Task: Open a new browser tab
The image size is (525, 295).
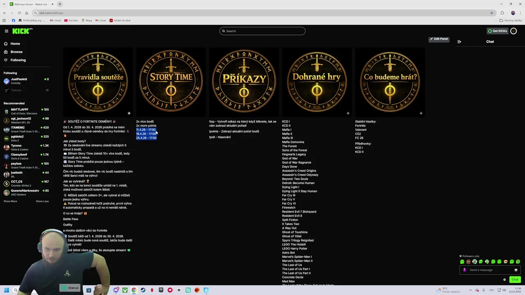Action: click(x=60, y=4)
